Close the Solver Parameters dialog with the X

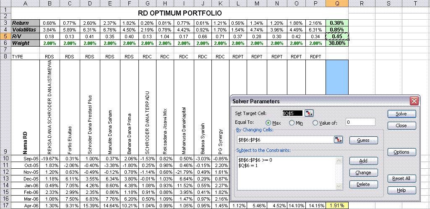(414, 101)
